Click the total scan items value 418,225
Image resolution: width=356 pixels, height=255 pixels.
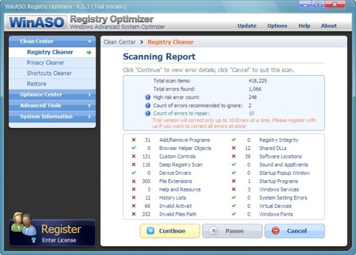tap(258, 81)
